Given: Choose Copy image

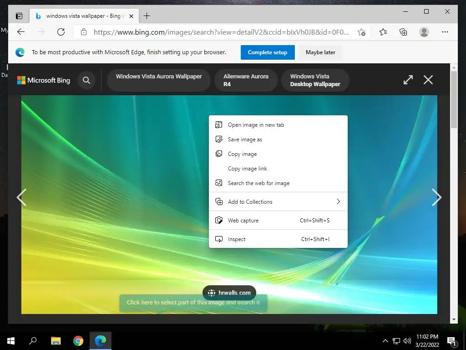Looking at the screenshot, I should (278, 154).
